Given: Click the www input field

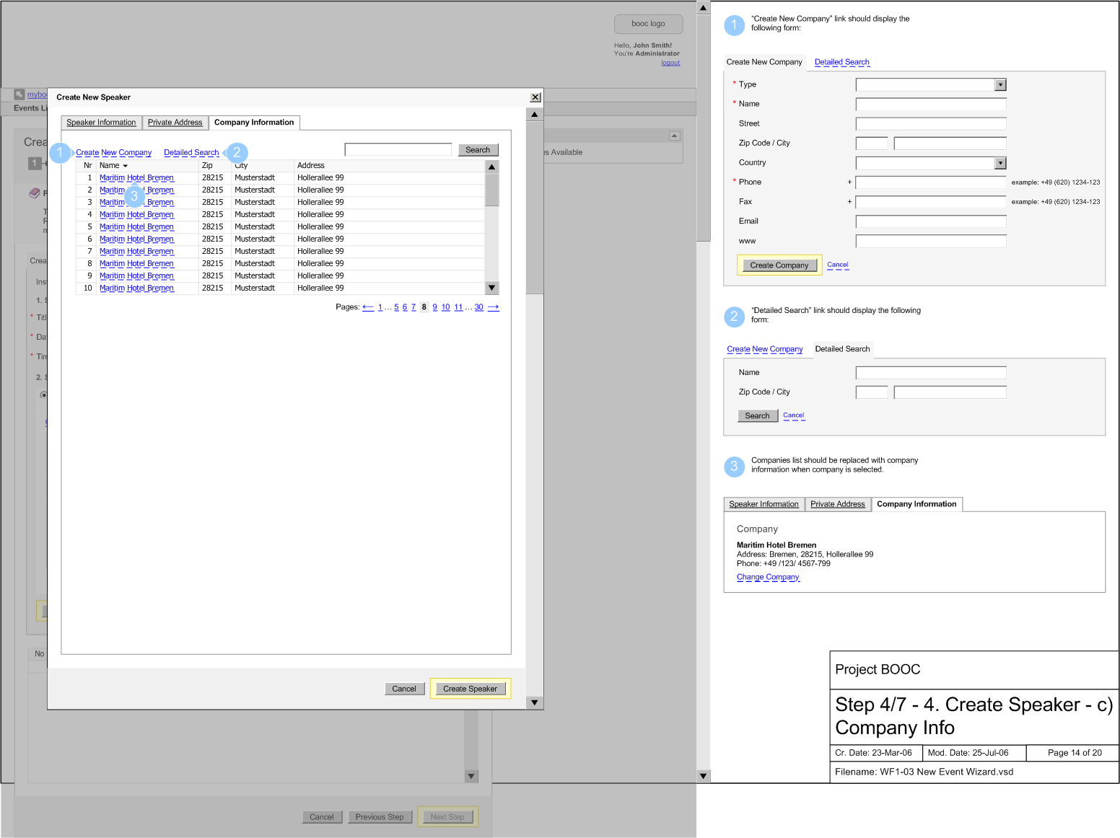Looking at the screenshot, I should [x=931, y=241].
